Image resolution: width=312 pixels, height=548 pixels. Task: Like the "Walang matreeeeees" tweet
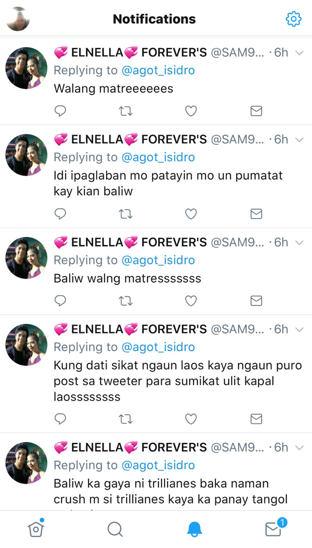click(x=191, y=111)
